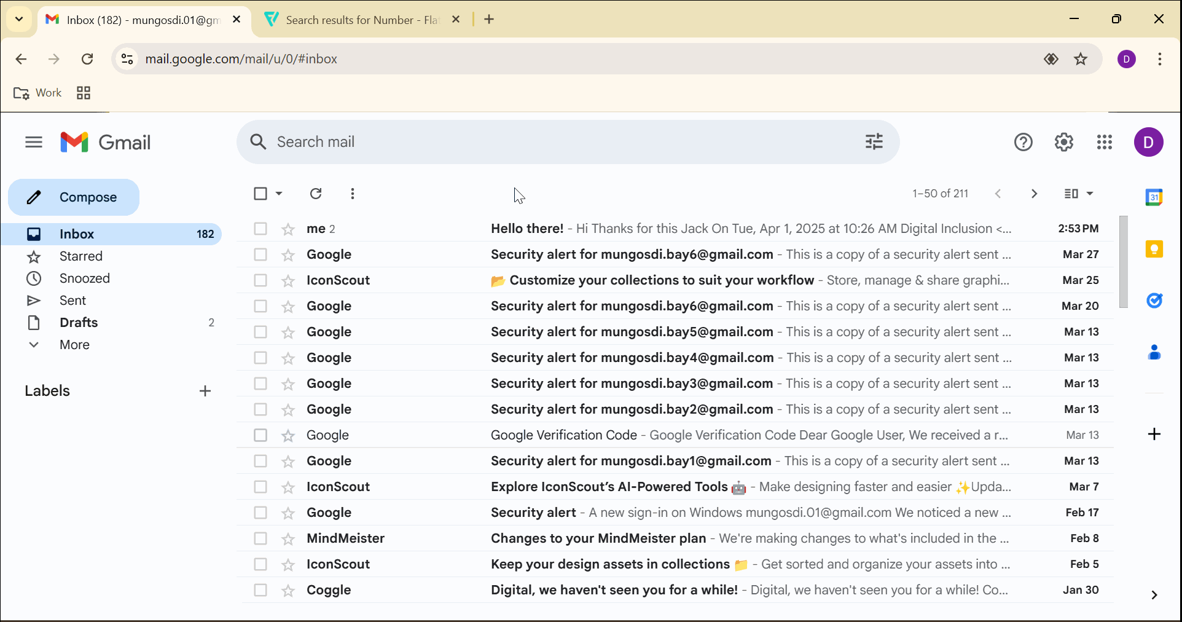Open Gmail settings gear
The height and width of the screenshot is (622, 1182).
pyautogui.click(x=1063, y=142)
